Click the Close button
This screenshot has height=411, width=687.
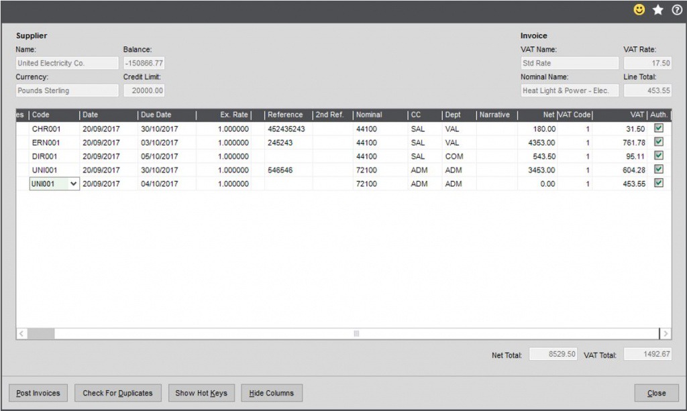[x=656, y=393]
